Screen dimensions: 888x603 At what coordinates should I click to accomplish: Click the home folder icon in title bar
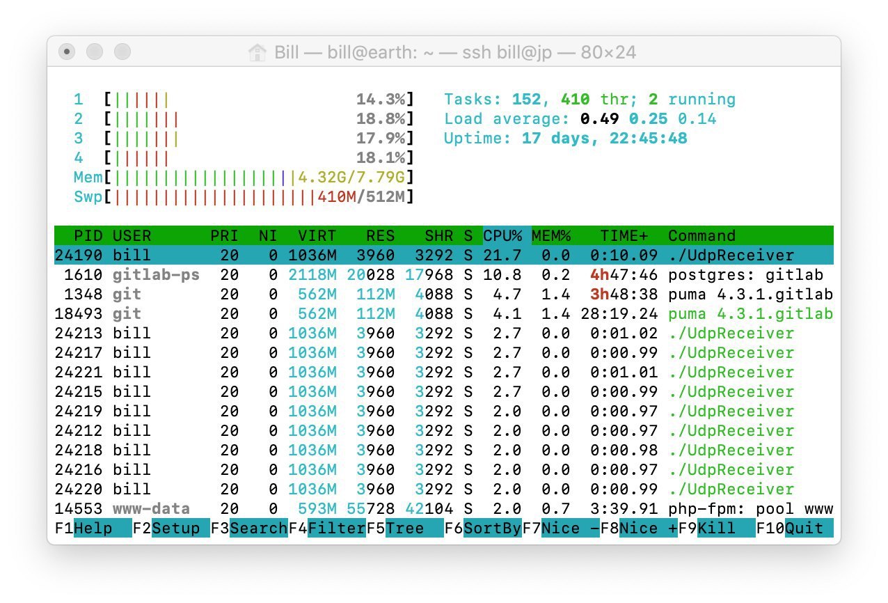click(257, 52)
